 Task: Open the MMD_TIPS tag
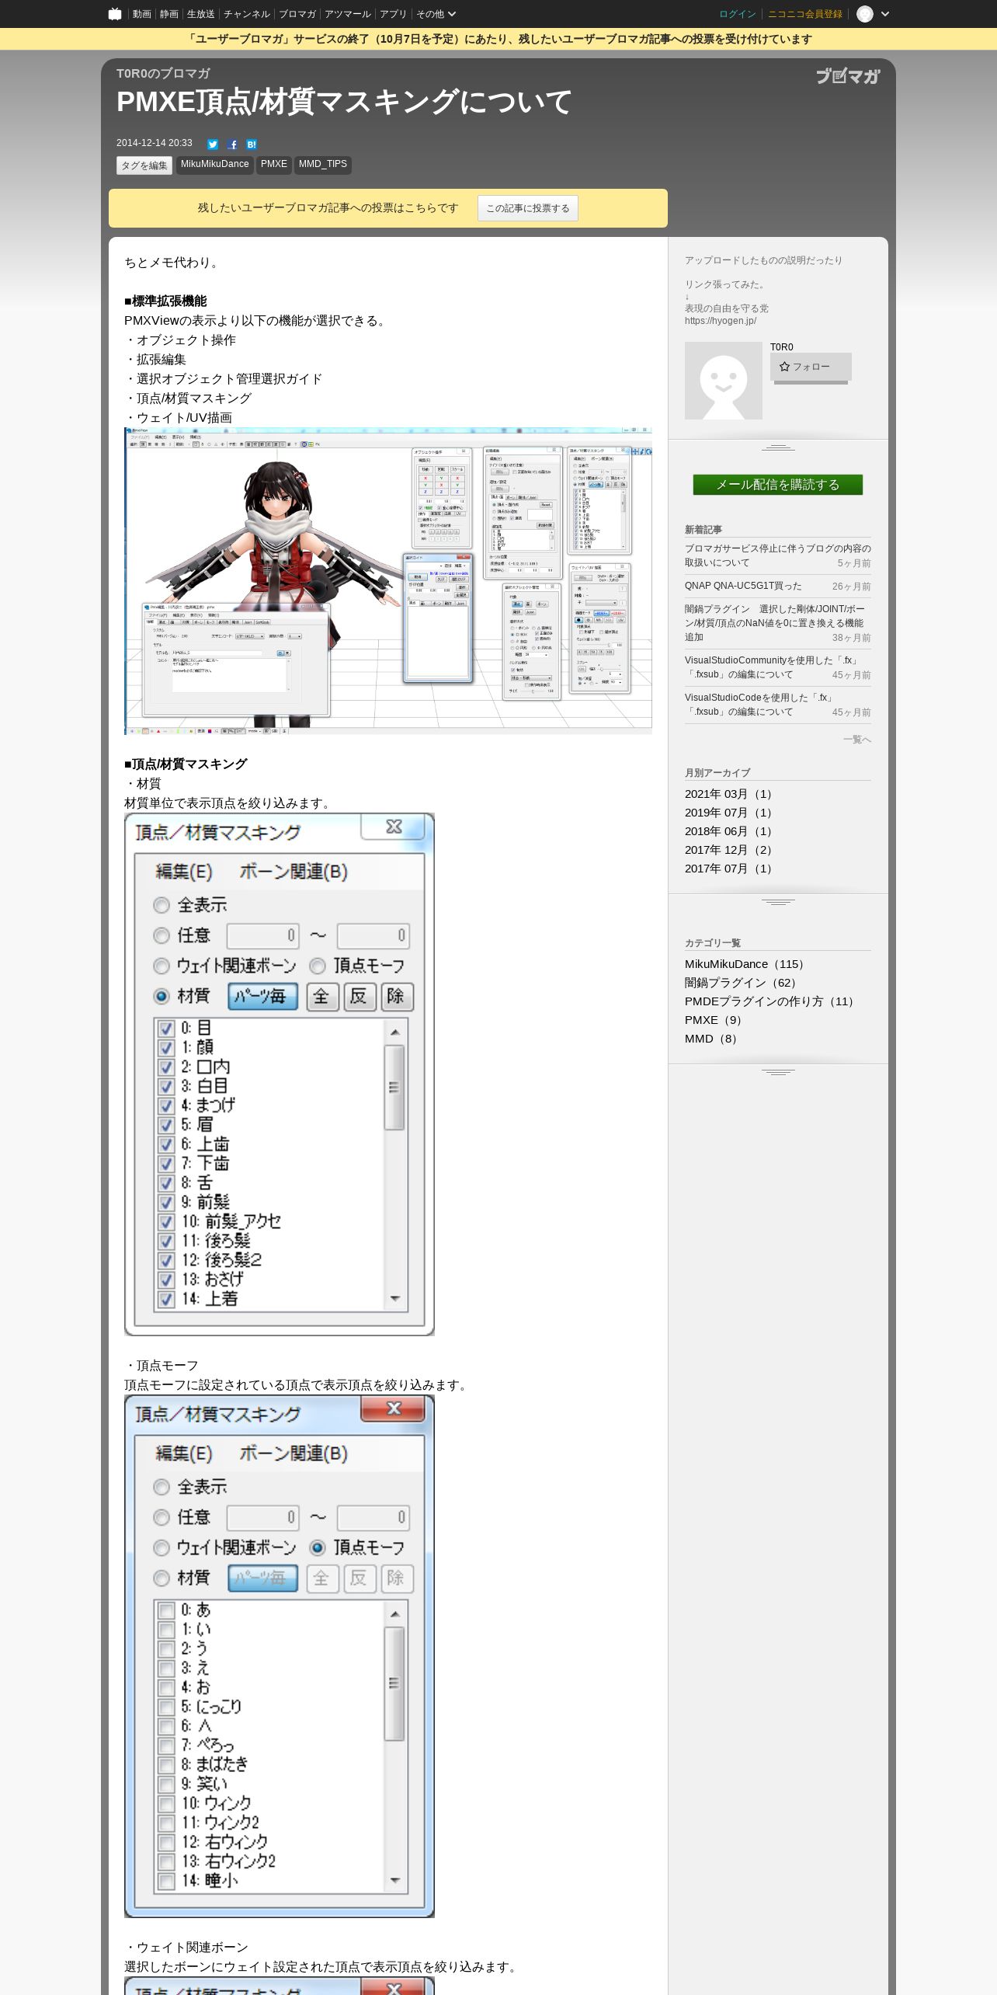[x=323, y=165]
